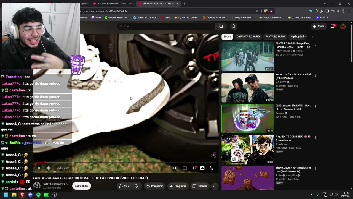Open Spotify from the taskbar

(x=38, y=195)
